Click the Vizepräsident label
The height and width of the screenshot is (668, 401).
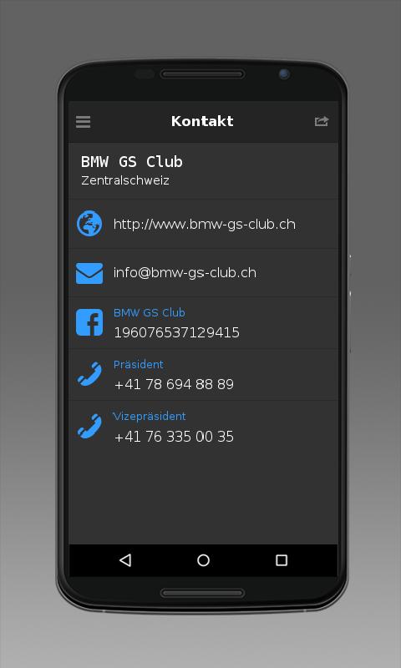[150, 416]
